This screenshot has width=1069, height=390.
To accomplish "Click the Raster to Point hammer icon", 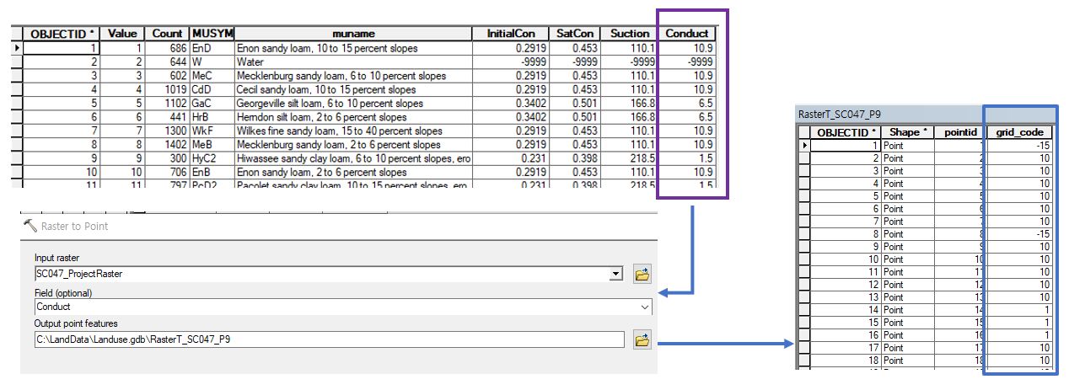I will coord(30,225).
